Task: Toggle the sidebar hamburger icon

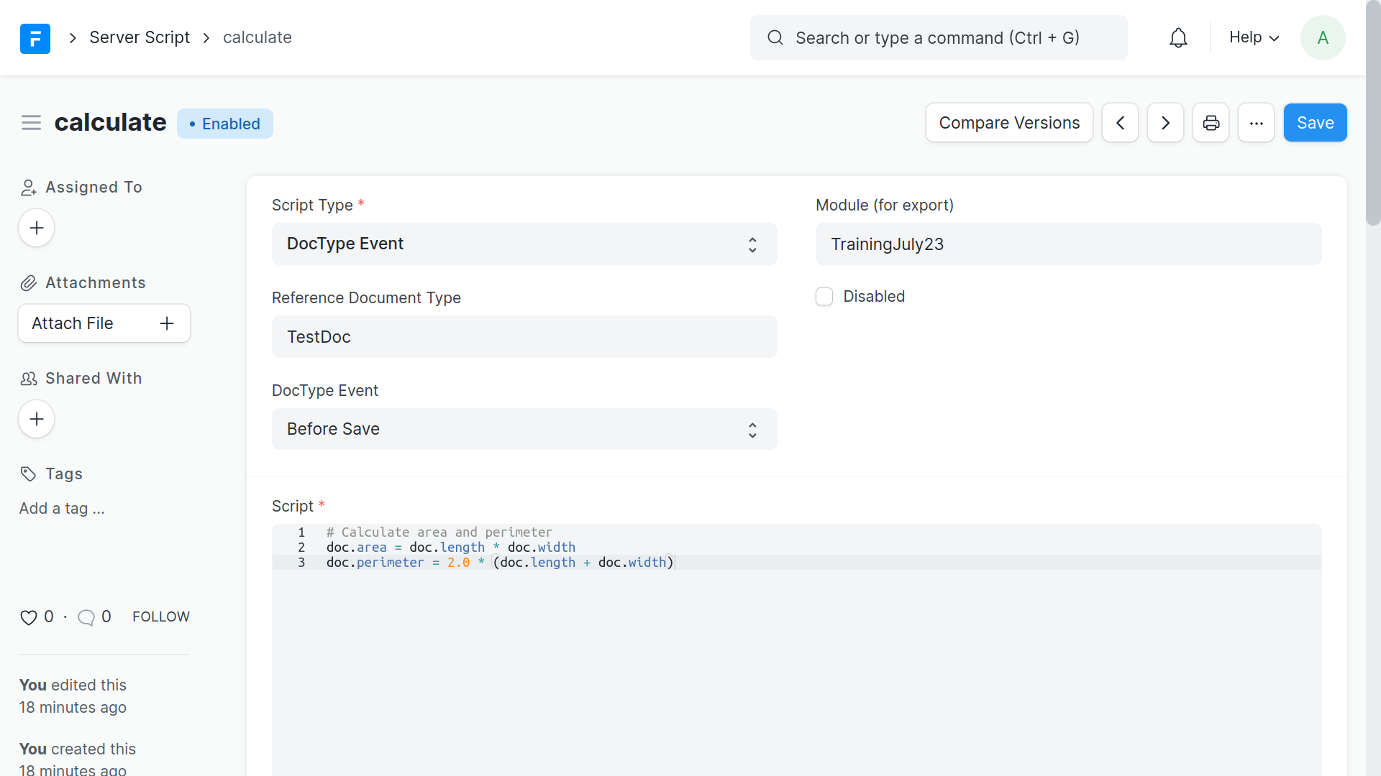Action: 31,123
